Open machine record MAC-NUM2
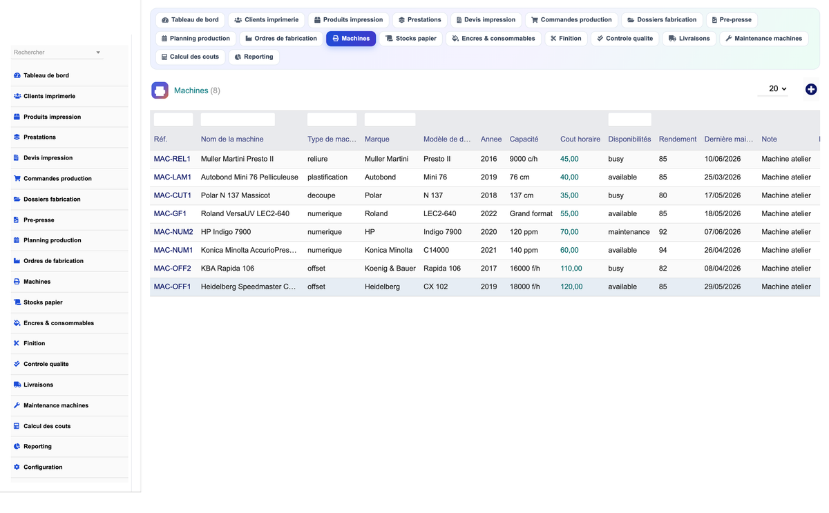 [173, 232]
